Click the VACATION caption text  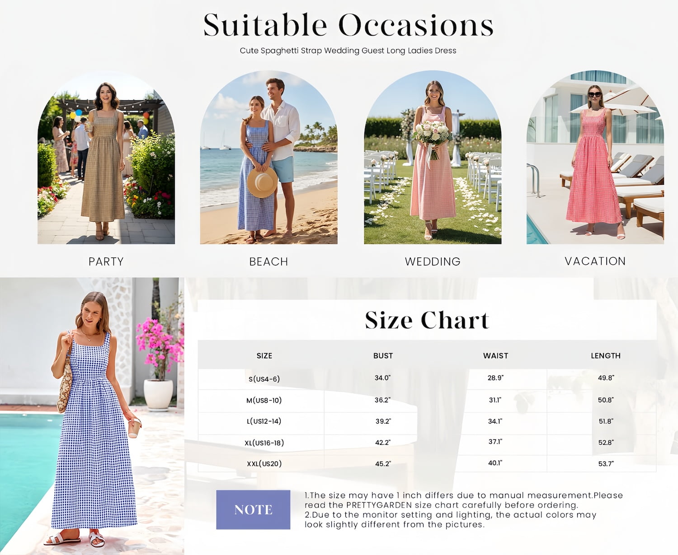pyautogui.click(x=595, y=261)
